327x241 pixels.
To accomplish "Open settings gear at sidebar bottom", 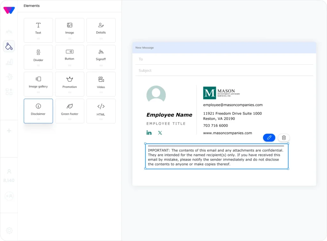I will [9, 230].
